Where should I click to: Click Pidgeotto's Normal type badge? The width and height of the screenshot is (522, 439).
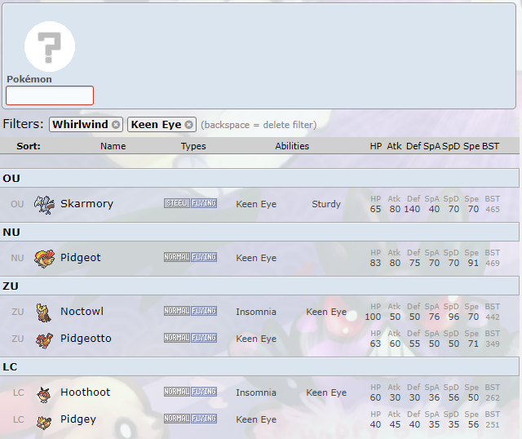pos(177,338)
